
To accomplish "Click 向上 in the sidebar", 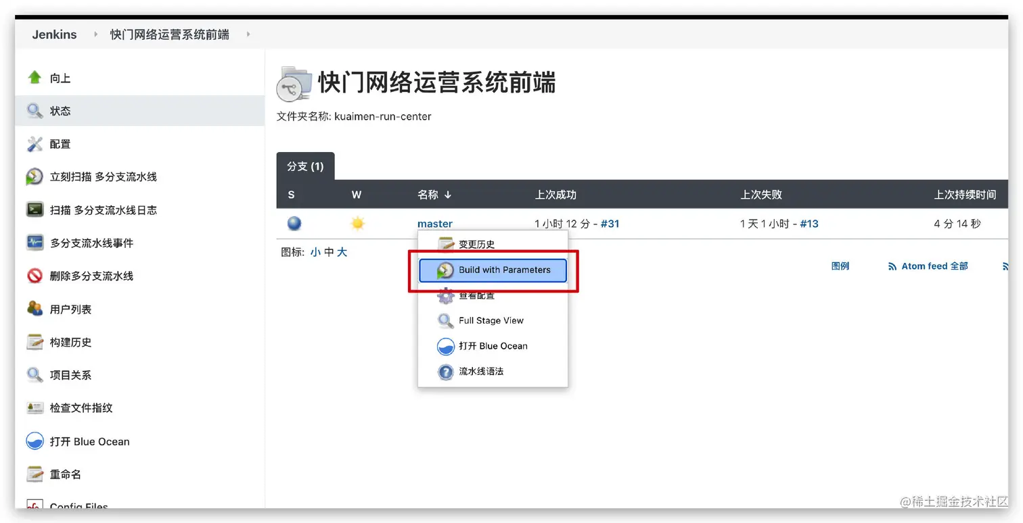I will pyautogui.click(x=60, y=78).
